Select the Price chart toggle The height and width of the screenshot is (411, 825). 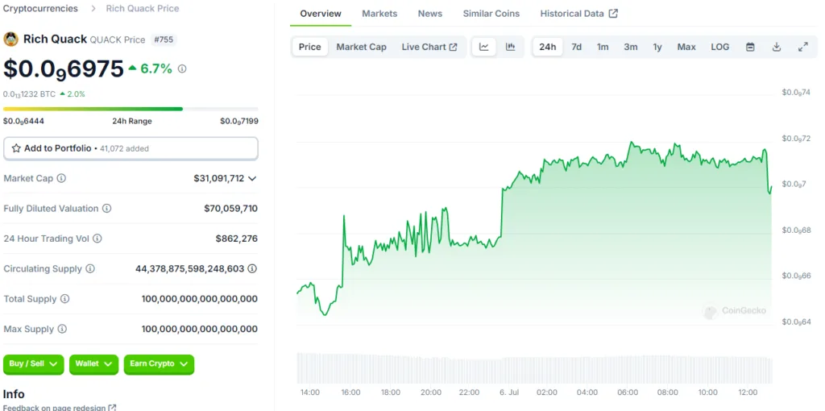tap(310, 47)
